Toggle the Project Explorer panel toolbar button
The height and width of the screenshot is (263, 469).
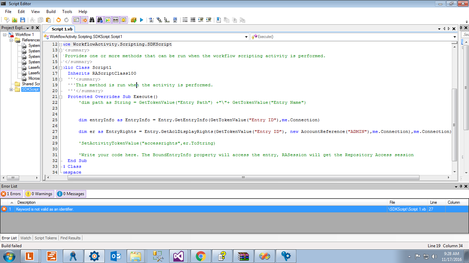pyautogui.click(x=76, y=20)
